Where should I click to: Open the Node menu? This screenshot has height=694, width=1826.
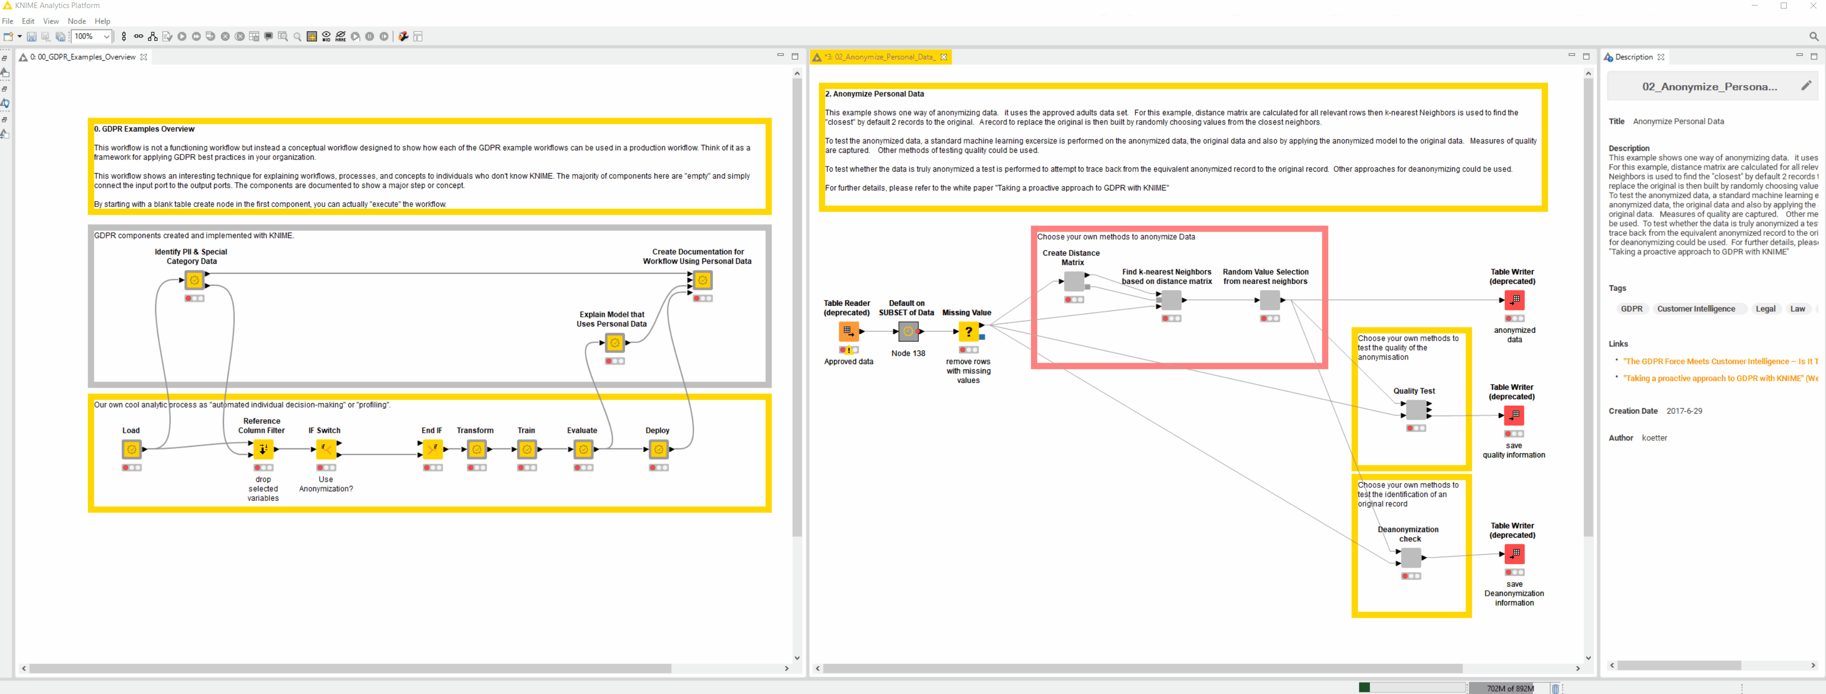click(77, 21)
